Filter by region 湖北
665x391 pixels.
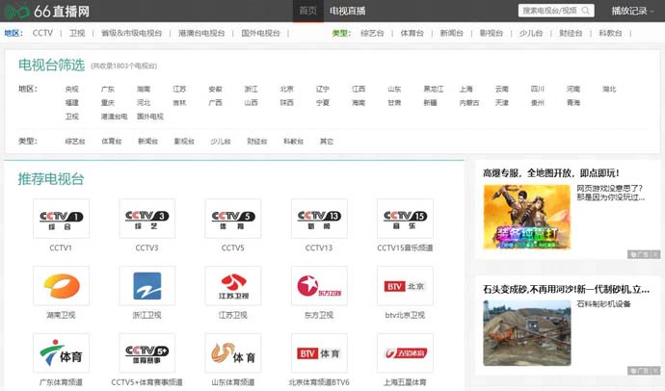[x=609, y=89]
